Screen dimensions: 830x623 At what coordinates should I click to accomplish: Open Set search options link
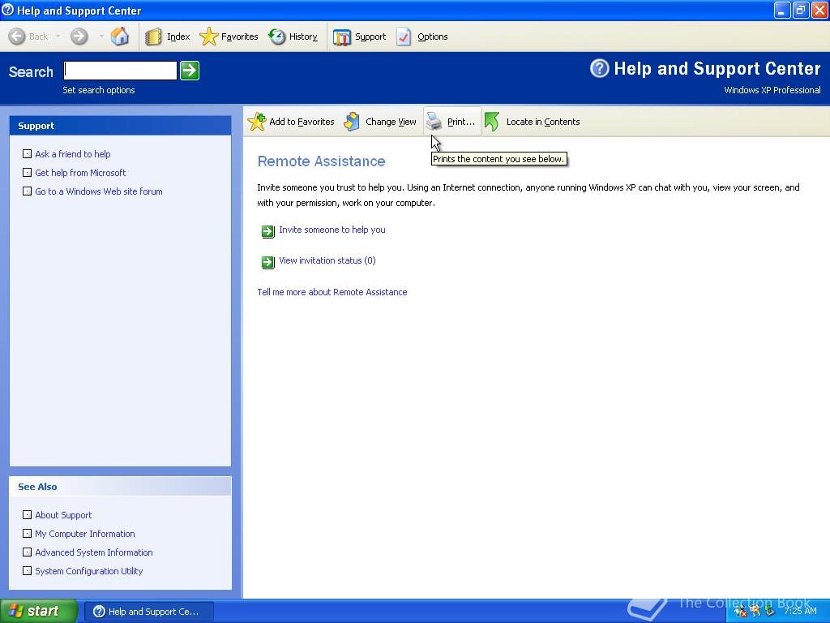click(98, 90)
